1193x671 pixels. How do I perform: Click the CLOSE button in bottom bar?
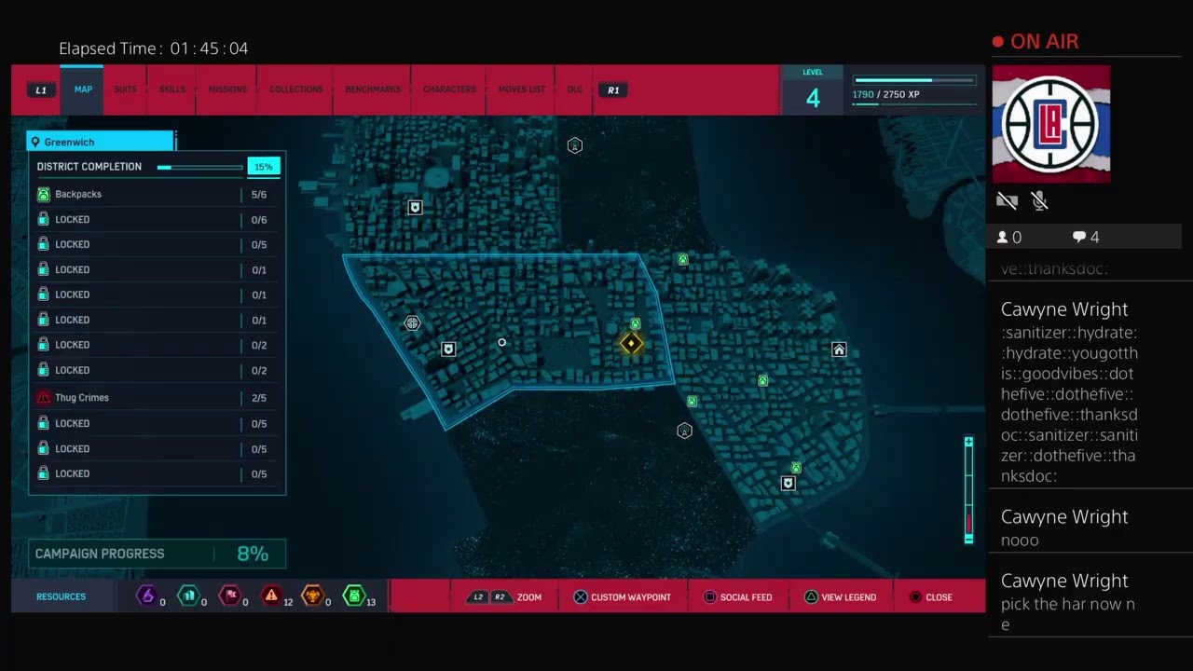point(930,597)
